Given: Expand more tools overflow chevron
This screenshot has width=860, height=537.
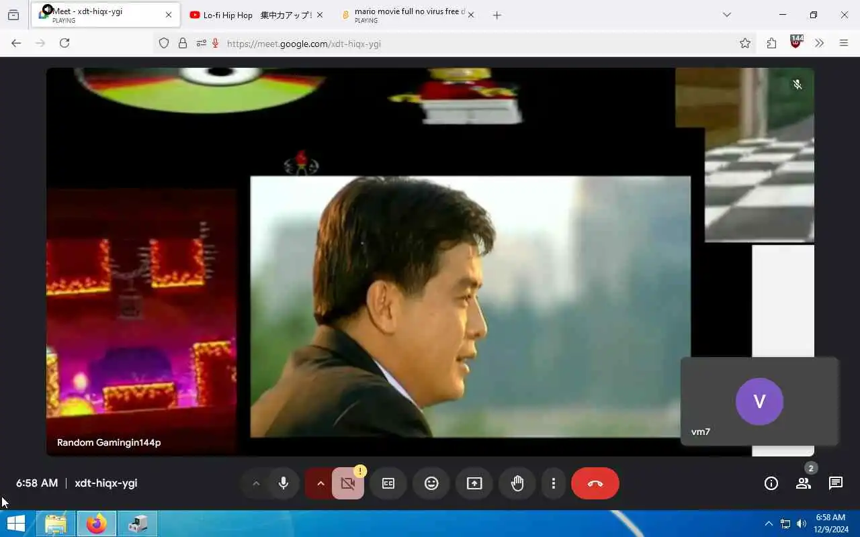Looking at the screenshot, I should (x=820, y=43).
